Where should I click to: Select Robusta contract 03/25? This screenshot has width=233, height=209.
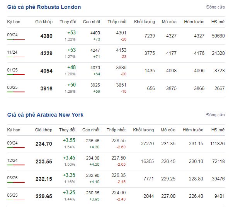pos(12,87)
